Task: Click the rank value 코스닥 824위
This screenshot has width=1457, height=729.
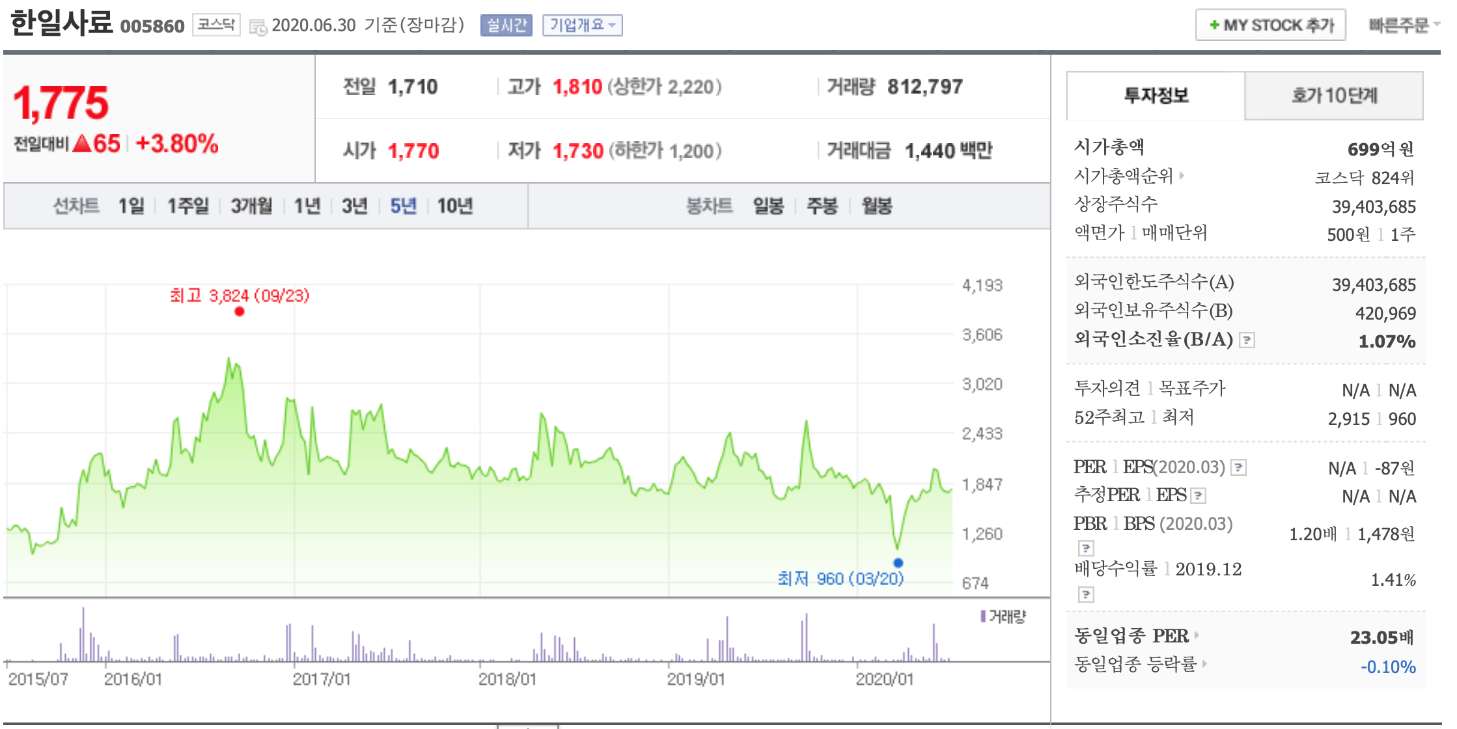Action: pos(1365,178)
